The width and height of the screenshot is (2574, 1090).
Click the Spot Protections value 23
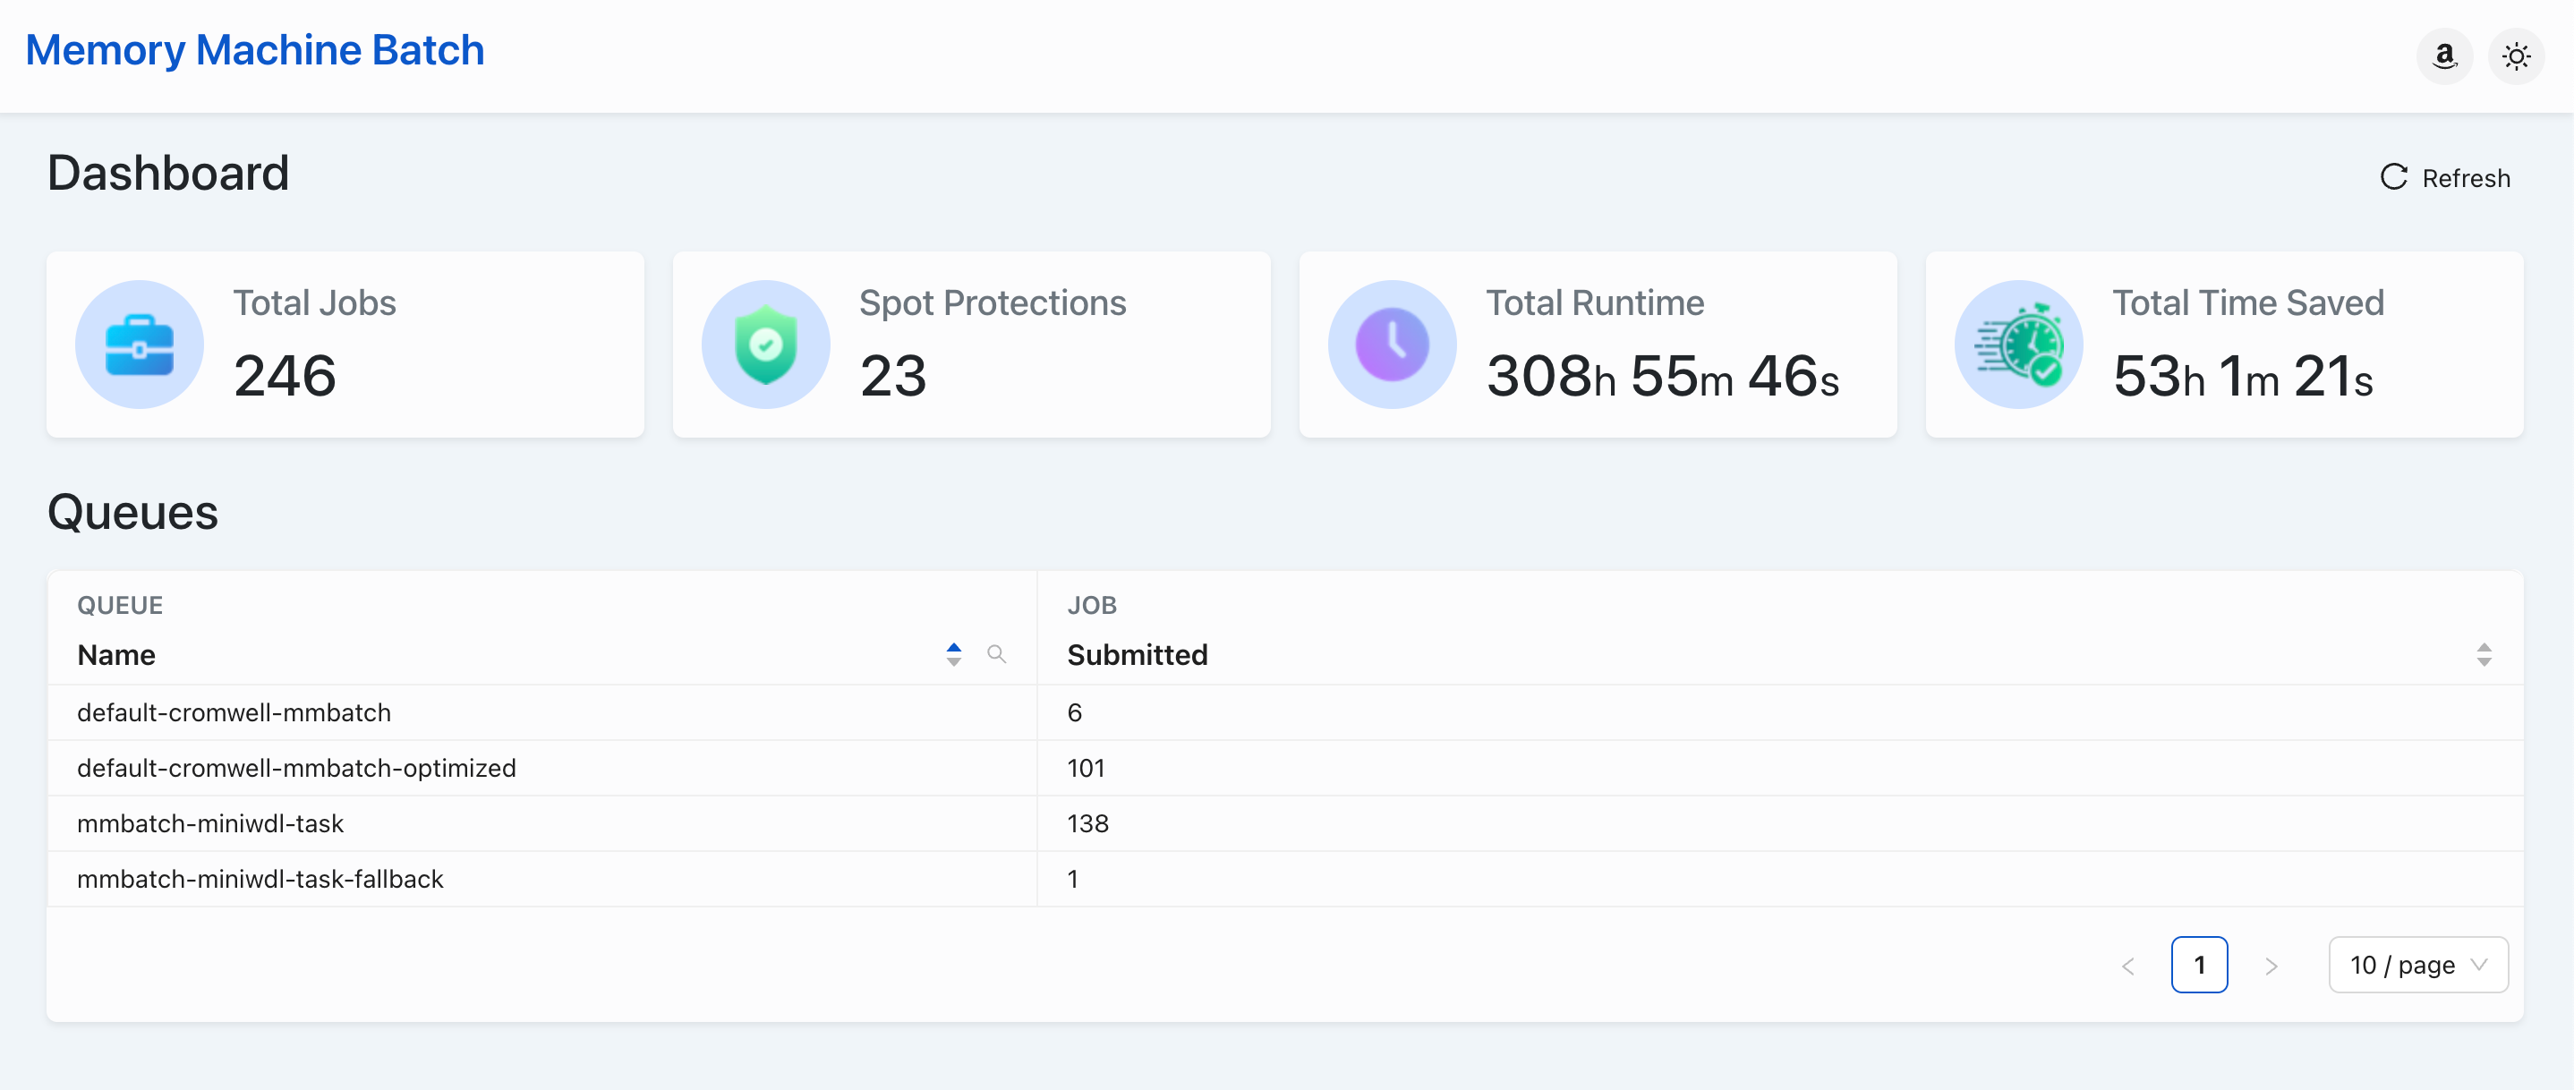tap(893, 376)
